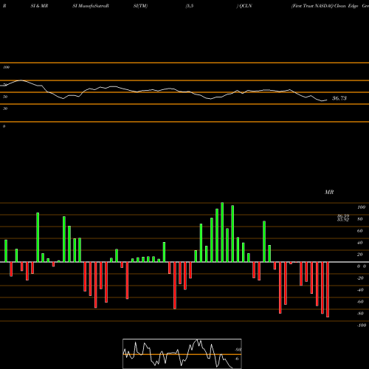The image size is (369, 369).
Task: Click the MR axis label -100
Action: (361, 325)
